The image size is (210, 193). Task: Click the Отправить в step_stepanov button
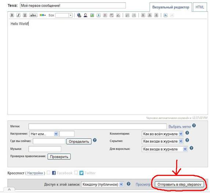(179, 185)
